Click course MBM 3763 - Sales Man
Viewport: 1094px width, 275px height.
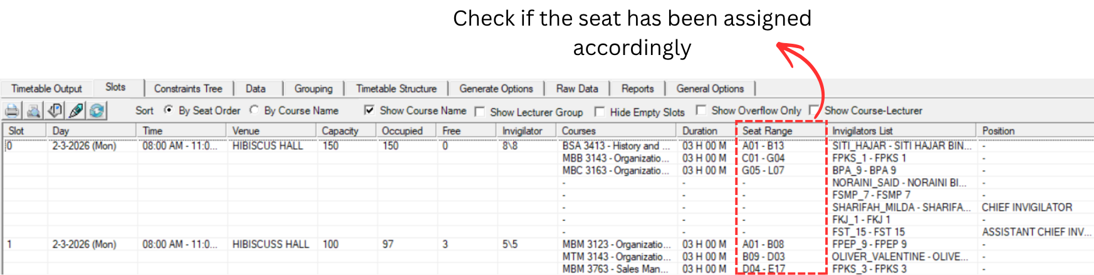point(616,269)
